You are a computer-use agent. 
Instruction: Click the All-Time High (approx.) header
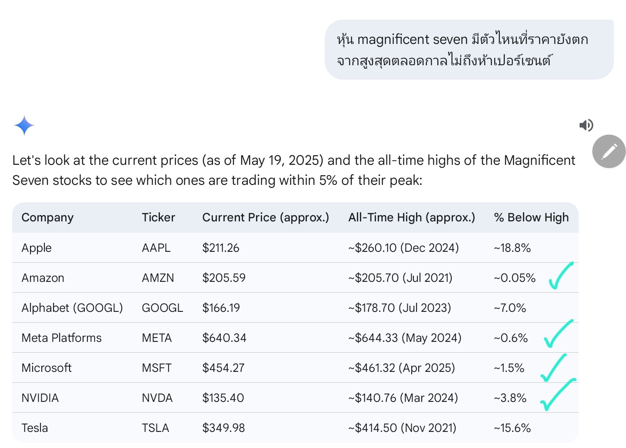(x=411, y=217)
